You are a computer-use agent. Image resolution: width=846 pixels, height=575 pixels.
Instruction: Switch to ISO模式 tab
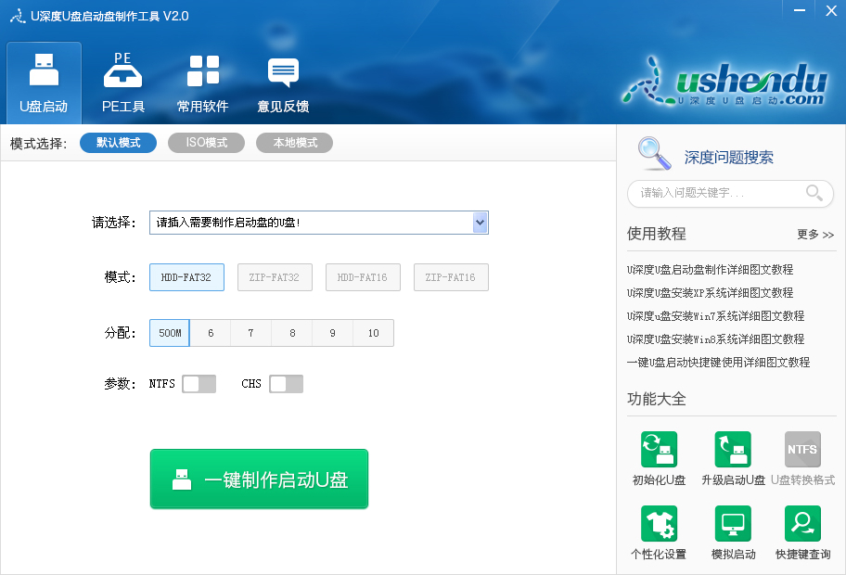click(206, 142)
